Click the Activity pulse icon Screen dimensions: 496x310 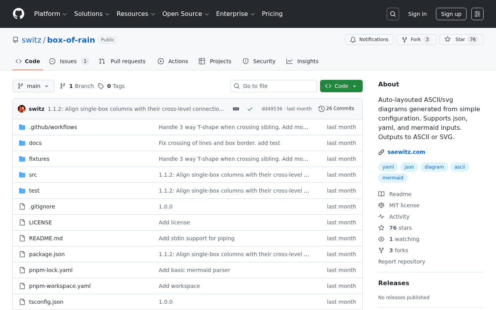click(x=381, y=217)
